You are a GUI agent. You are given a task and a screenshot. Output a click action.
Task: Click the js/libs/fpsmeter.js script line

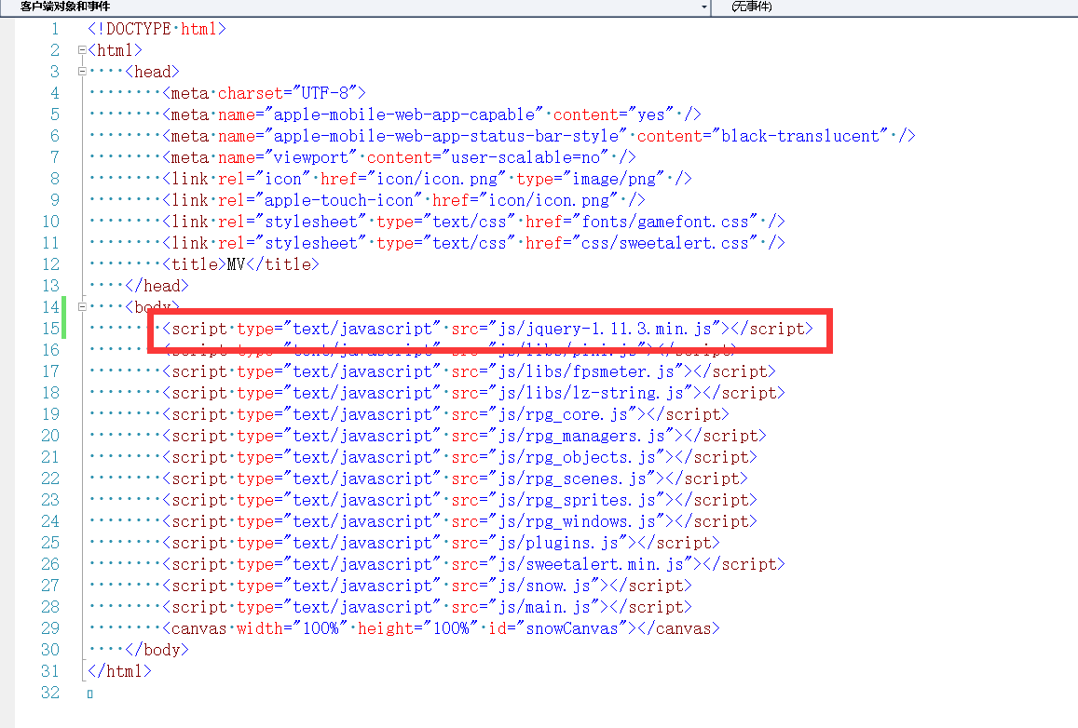point(469,371)
